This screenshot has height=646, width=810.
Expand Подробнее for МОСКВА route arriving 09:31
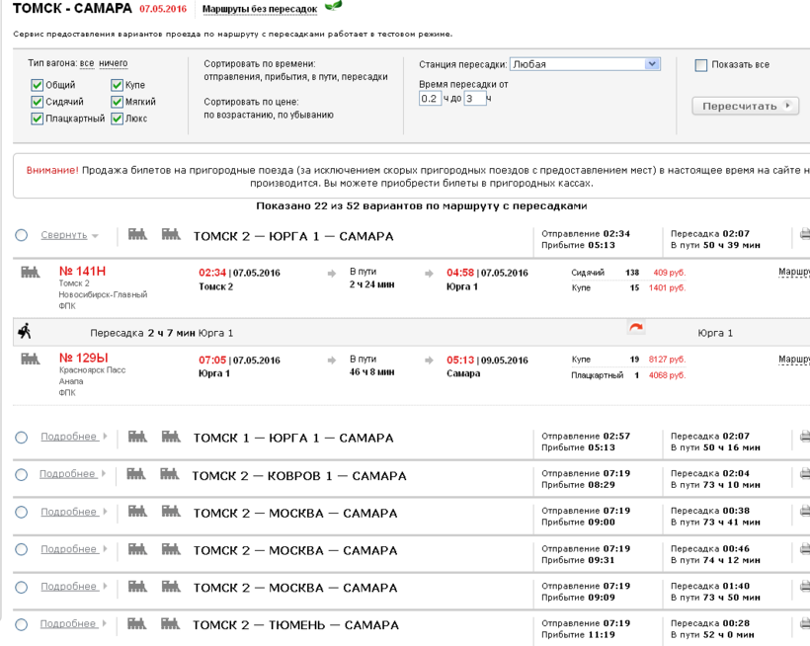pos(69,549)
